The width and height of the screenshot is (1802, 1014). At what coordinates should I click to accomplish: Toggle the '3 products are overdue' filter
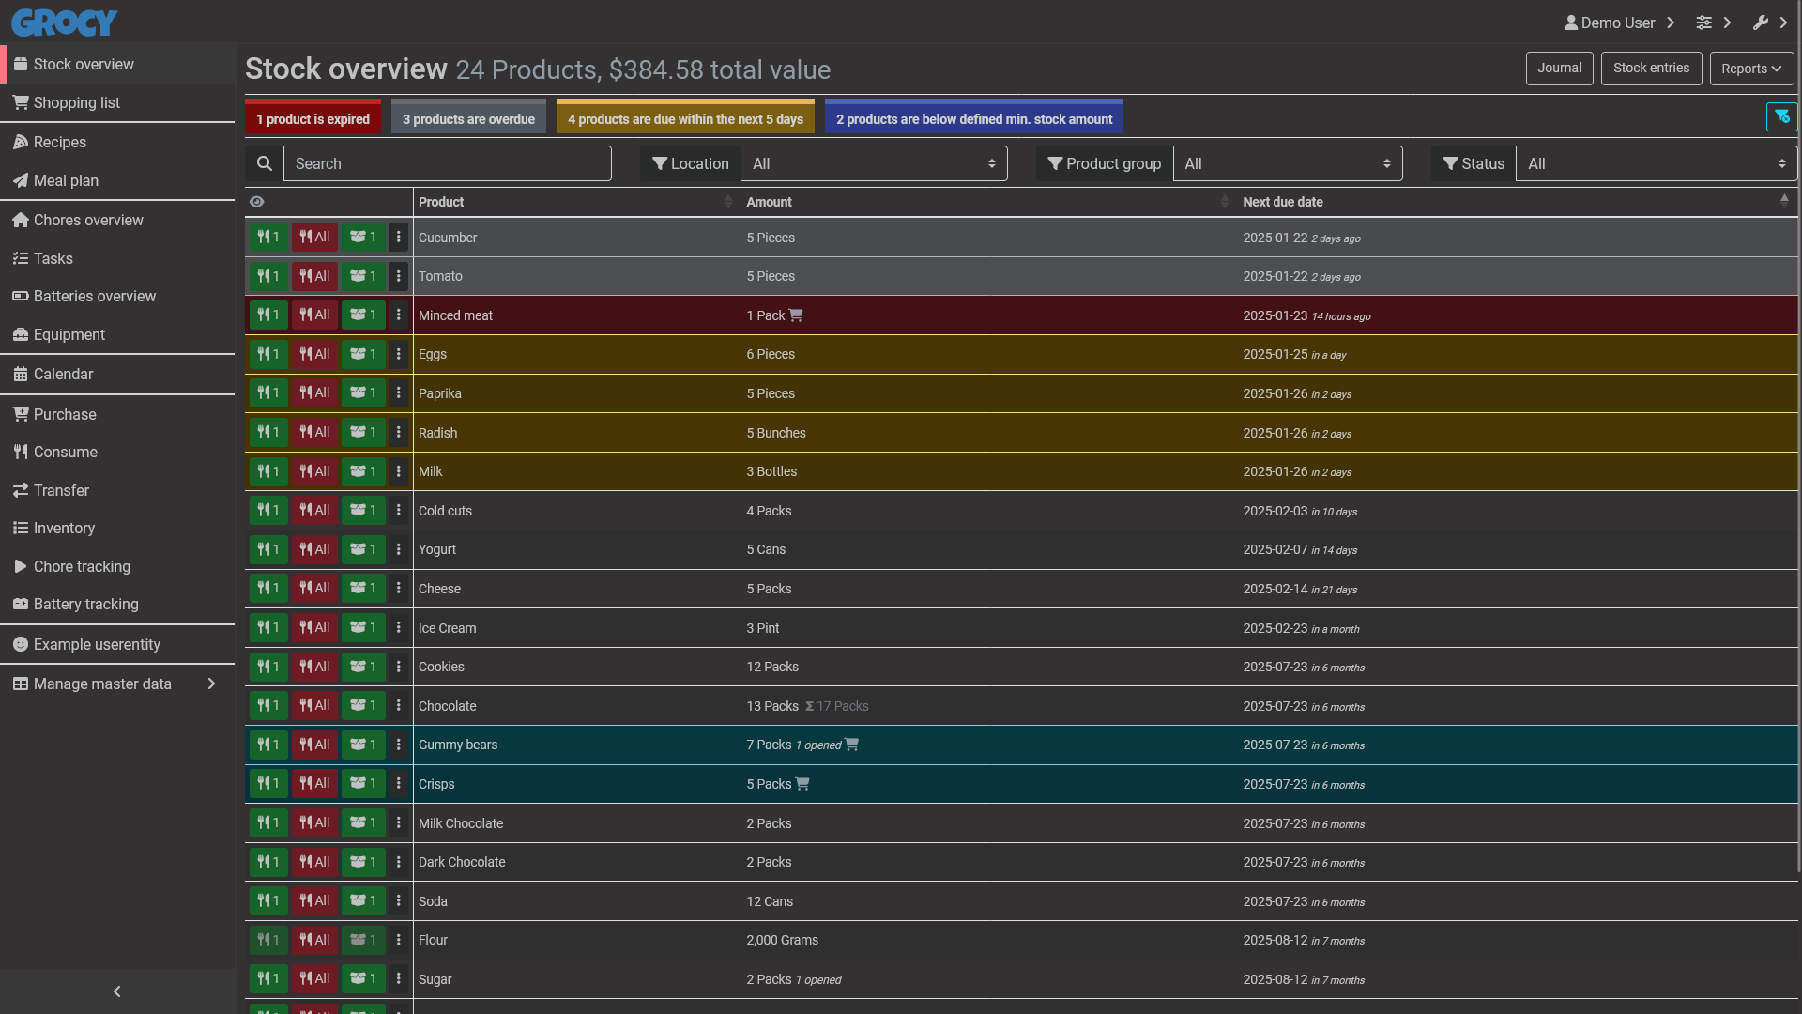coord(468,119)
